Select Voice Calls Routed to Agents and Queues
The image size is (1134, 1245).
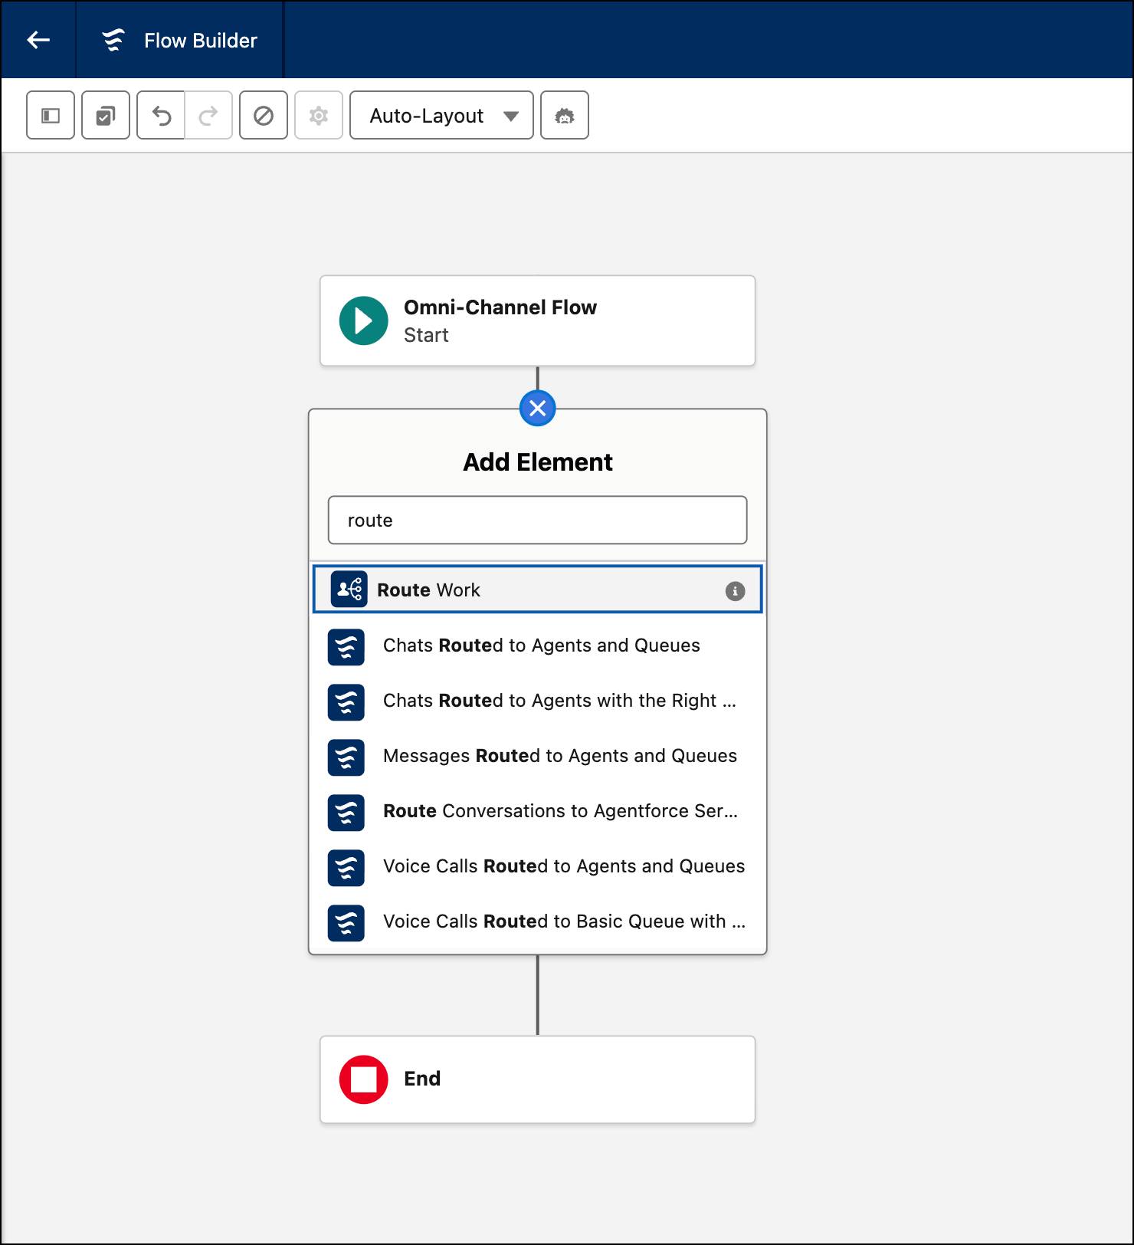click(x=538, y=866)
